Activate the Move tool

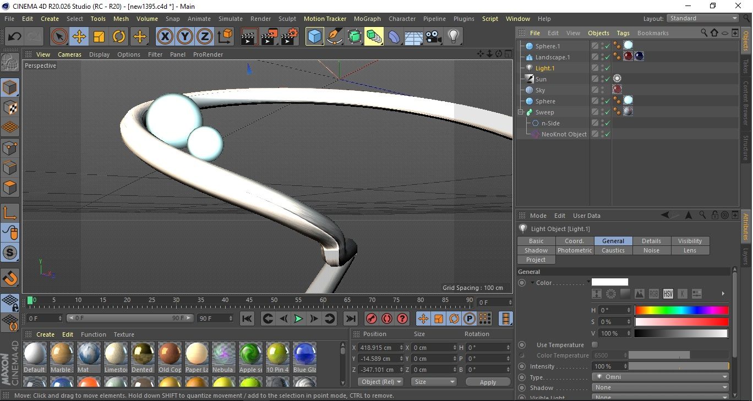(x=79, y=37)
